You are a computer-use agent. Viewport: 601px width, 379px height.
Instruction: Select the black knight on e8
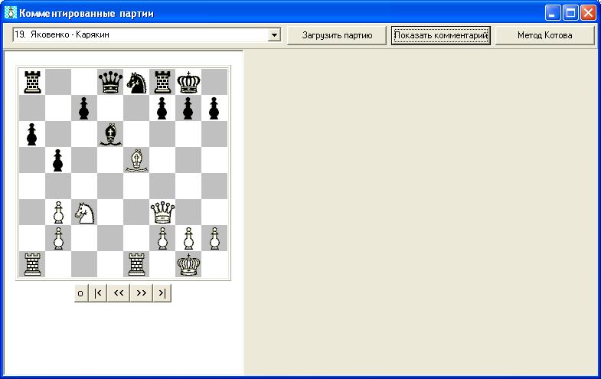pos(136,82)
